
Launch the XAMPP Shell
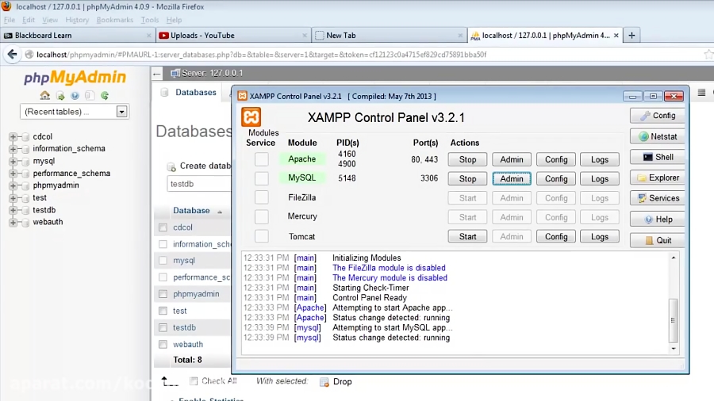657,157
